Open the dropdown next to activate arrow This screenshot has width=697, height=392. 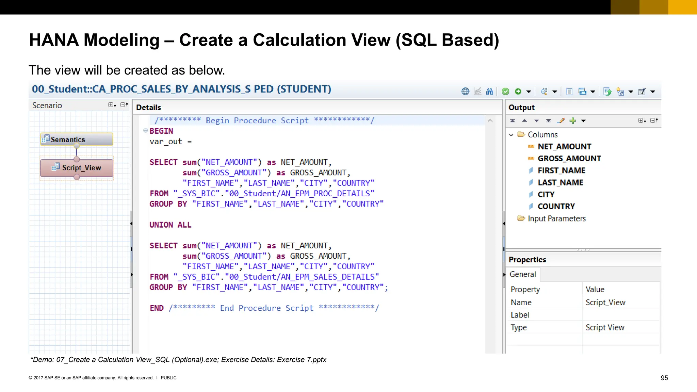529,92
